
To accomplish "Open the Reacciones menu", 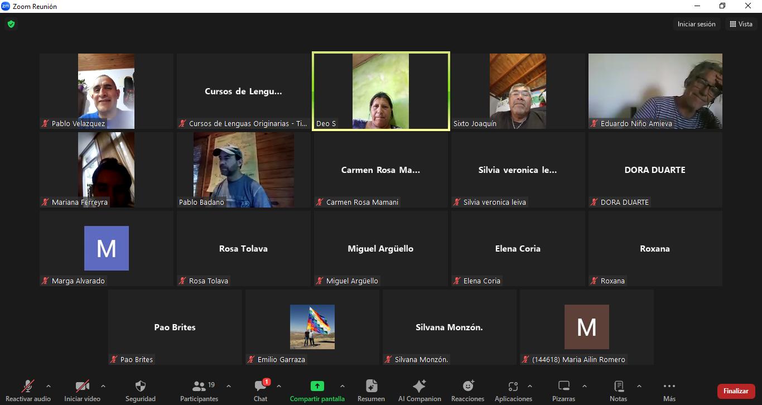I will tap(467, 387).
